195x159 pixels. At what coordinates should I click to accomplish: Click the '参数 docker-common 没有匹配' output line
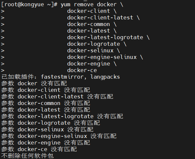(46, 103)
